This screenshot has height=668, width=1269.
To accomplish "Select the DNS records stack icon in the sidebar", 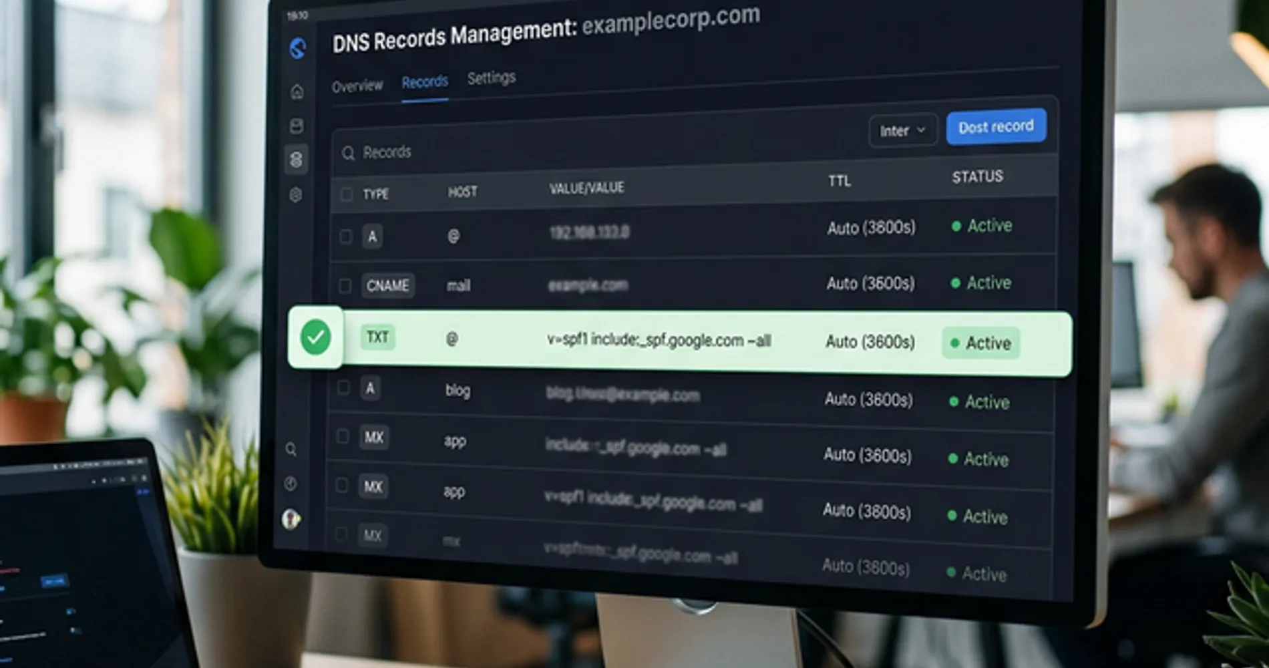I will 296,160.
